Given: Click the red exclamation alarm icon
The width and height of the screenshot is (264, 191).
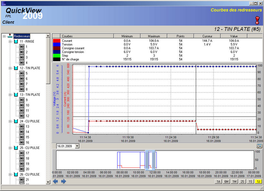Looking at the screenshot, I should (x=257, y=20).
